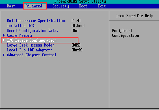The width and height of the screenshot is (159, 110).
Task: Click arrow beside I/O Device Configuration
Action: tap(4, 40)
